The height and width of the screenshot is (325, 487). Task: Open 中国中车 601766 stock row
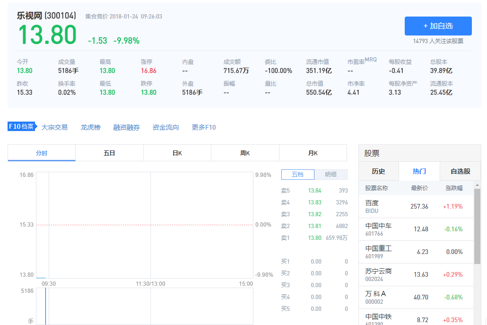point(416,229)
